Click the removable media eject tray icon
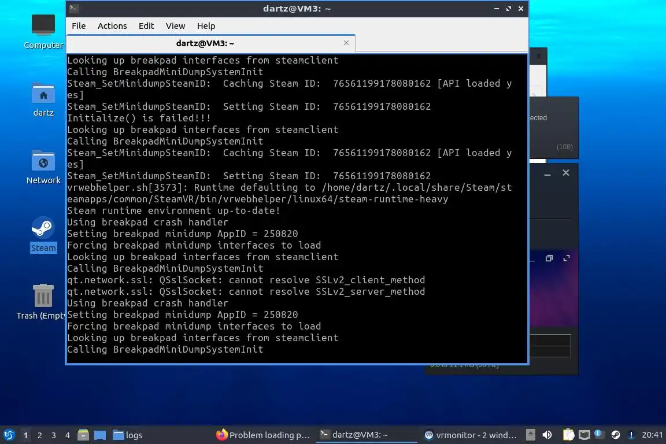666x444 pixels. click(x=531, y=435)
